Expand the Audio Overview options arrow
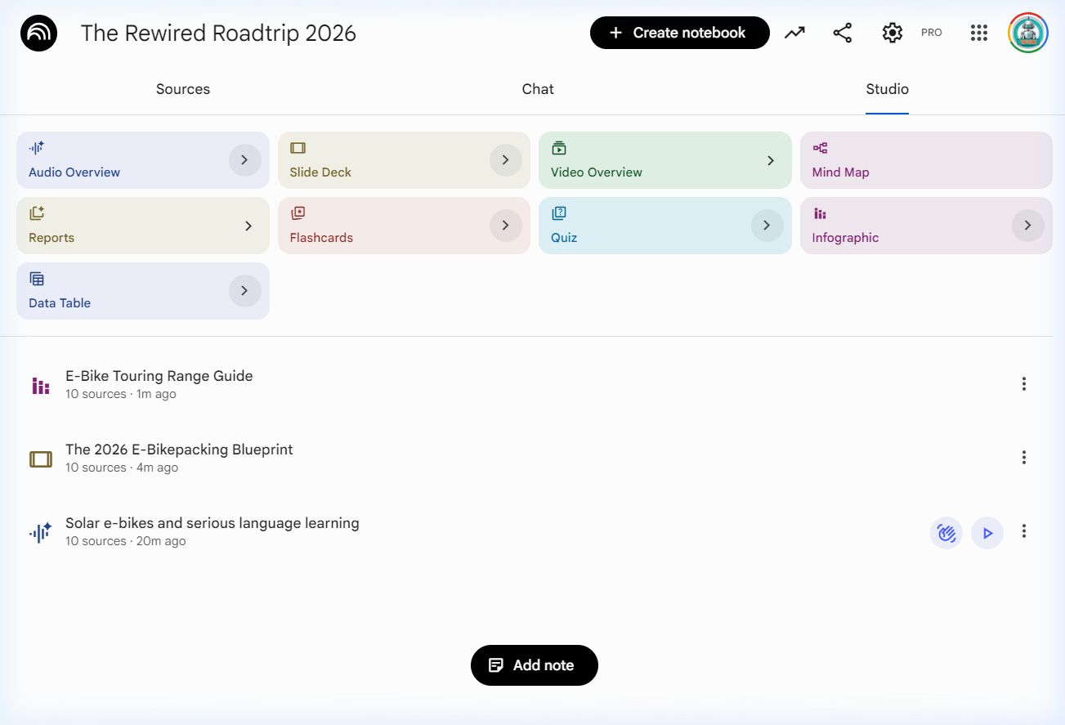Viewport: 1065px width, 725px height. coord(244,160)
